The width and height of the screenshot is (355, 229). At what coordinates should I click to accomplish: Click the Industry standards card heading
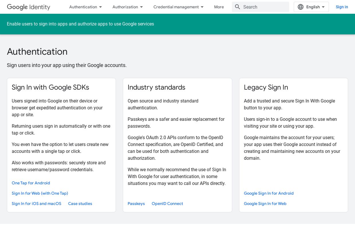tap(156, 87)
